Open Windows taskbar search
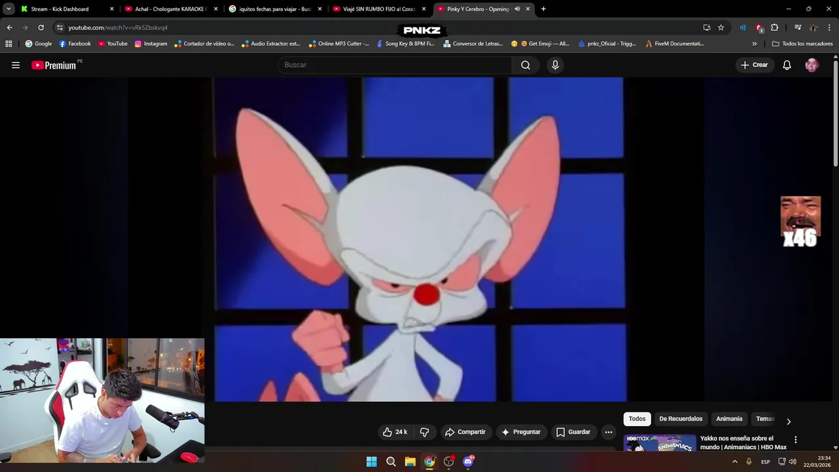Image resolution: width=839 pixels, height=472 pixels. [x=391, y=462]
